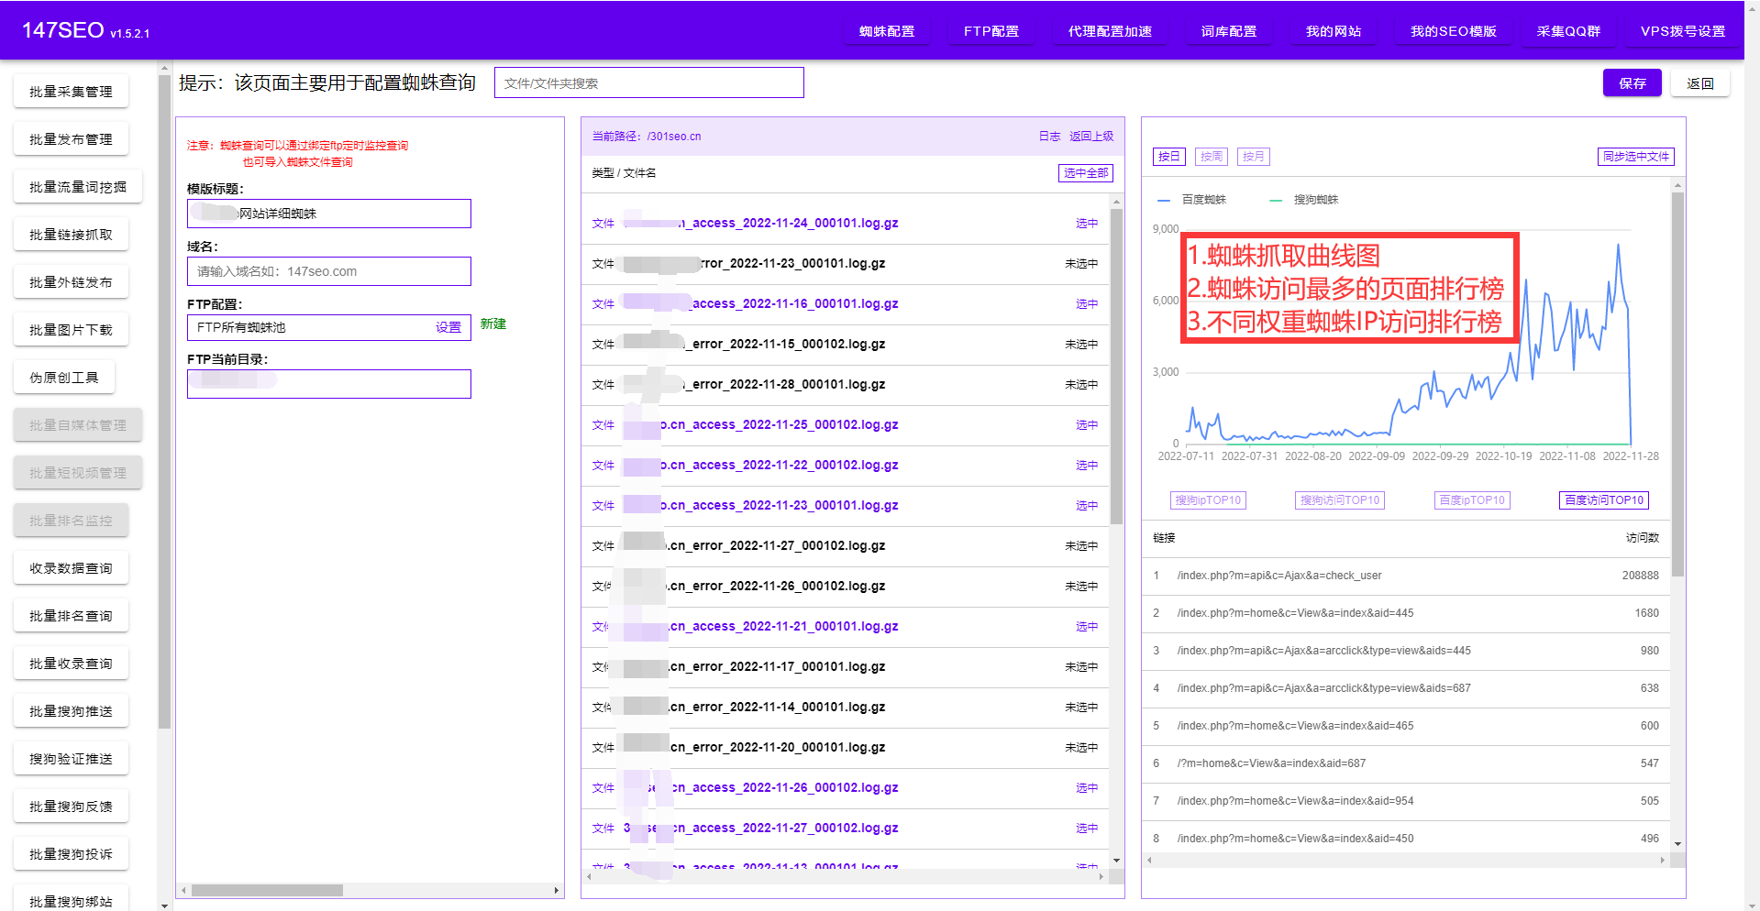
Task: Click file name access_2022-11-23_000101.log.gz
Action: 761,506
